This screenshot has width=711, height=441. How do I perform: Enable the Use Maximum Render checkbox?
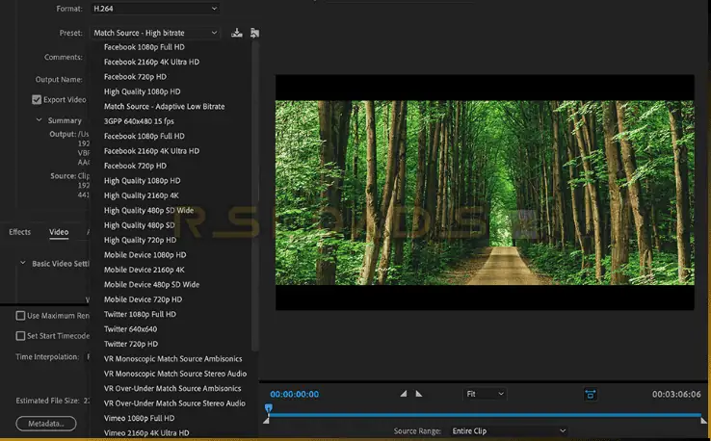(x=20, y=316)
